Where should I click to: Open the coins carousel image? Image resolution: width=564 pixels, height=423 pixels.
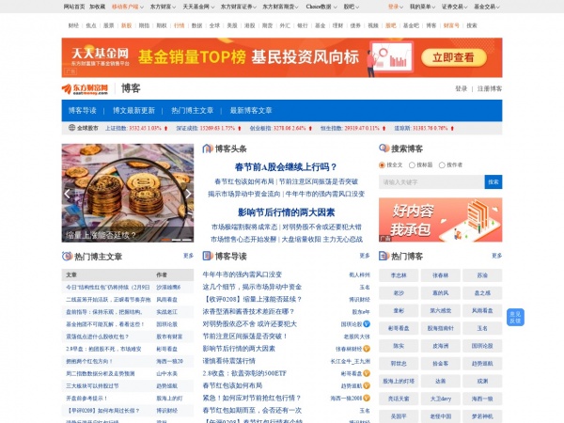tap(128, 193)
